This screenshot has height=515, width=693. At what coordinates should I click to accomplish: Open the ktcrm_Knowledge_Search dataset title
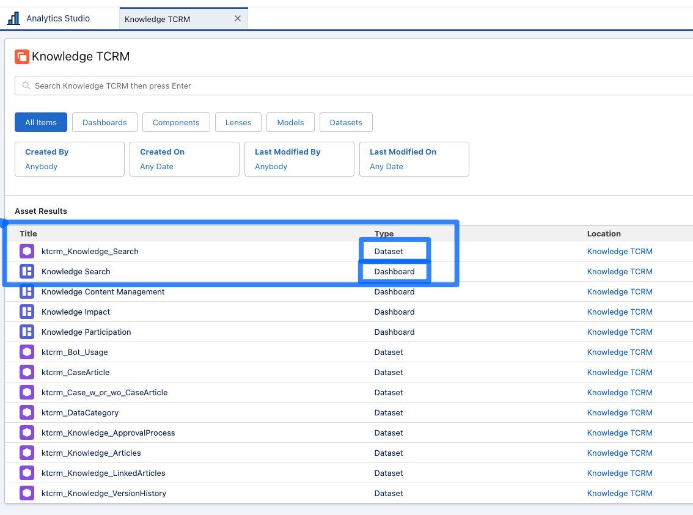click(x=90, y=251)
